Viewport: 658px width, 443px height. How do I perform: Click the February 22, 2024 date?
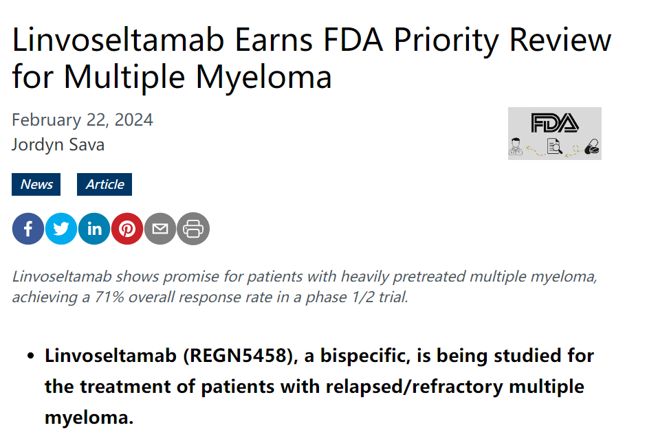tap(83, 120)
